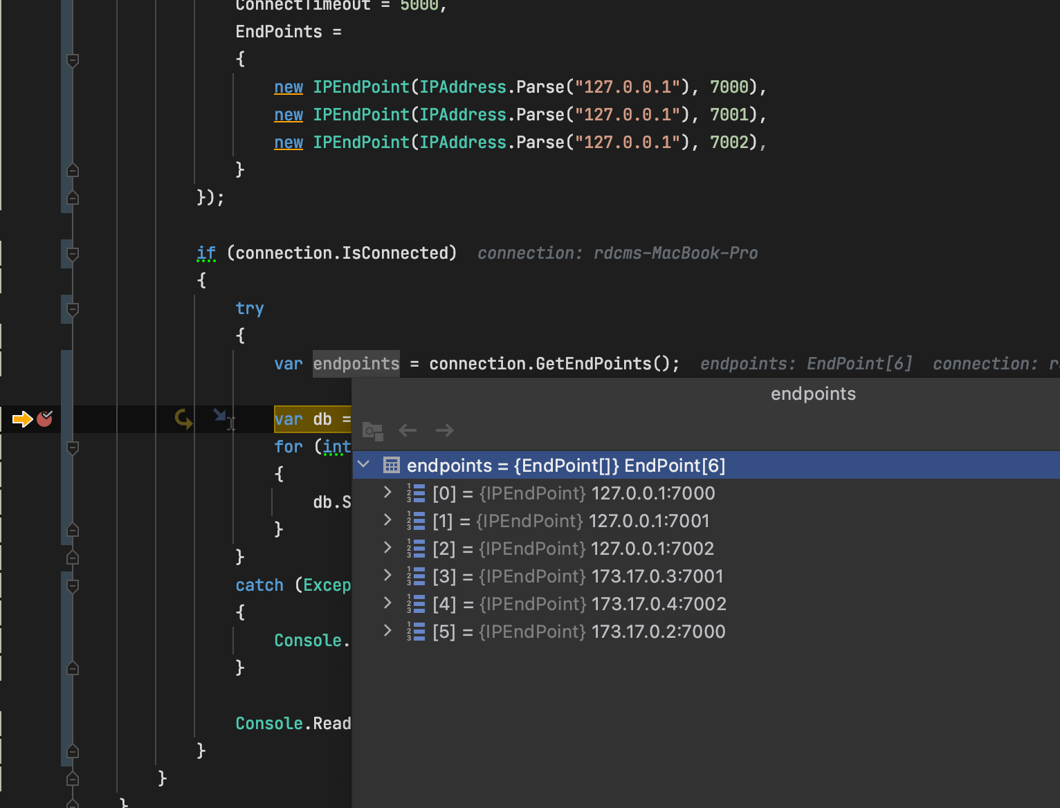Expand IPEndPoint 127.0.0.1:7001 entry

(x=387, y=520)
